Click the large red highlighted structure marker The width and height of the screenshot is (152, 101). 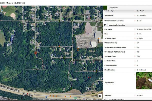[36, 53]
